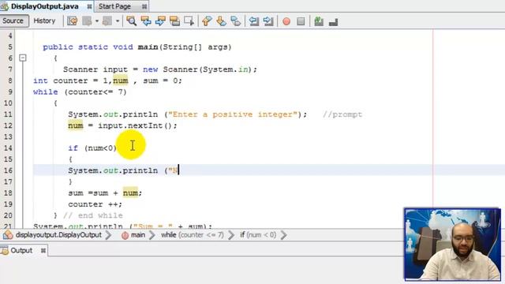Click the Comment lines icon
The height and width of the screenshot is (284, 505).
coord(319,21)
